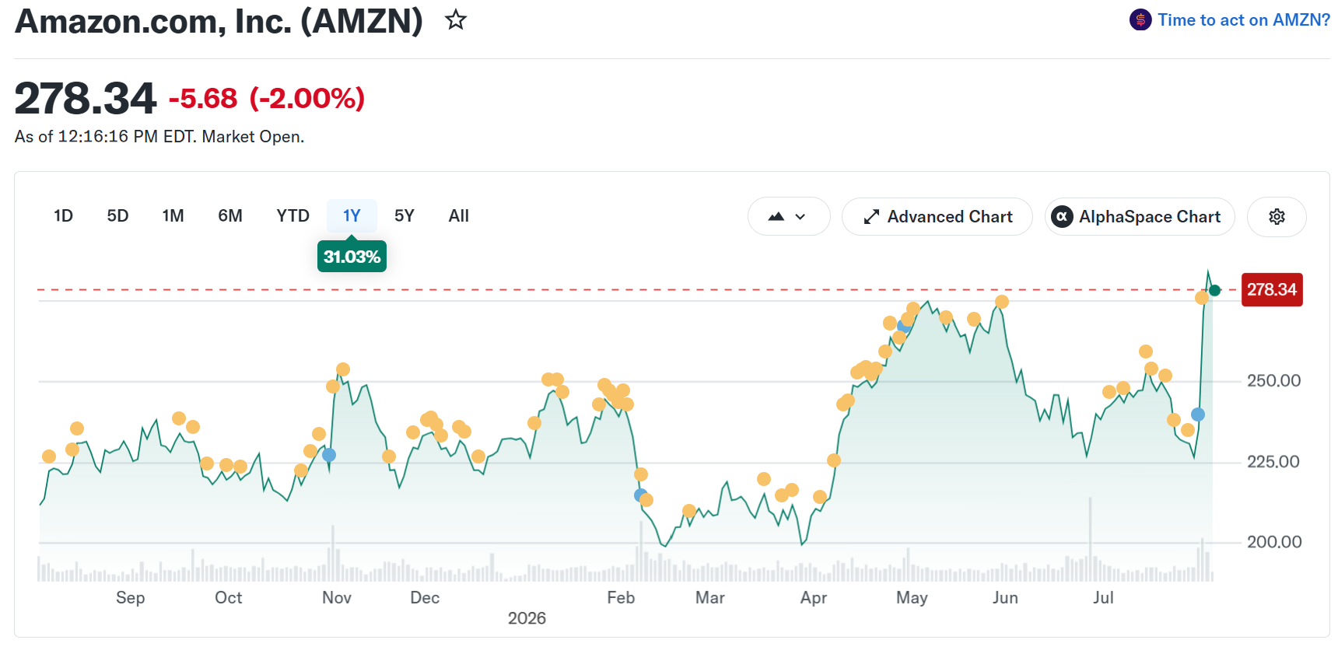
Task: Open the chart type dropdown with mountain icon
Action: coord(789,217)
